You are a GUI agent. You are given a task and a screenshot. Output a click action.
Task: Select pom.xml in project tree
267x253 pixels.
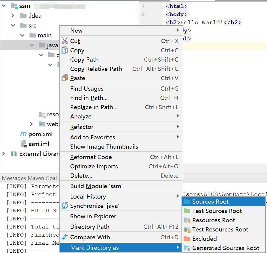click(40, 134)
